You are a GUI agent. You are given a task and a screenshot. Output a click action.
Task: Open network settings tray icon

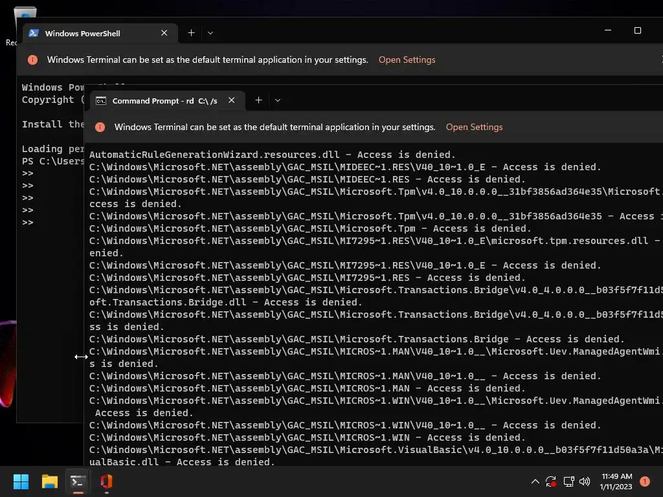[x=568, y=481]
